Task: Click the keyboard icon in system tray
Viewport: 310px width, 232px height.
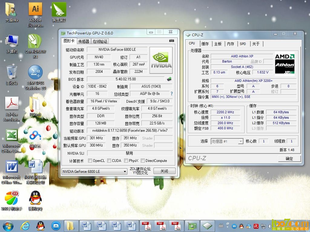Action: (x=221, y=226)
